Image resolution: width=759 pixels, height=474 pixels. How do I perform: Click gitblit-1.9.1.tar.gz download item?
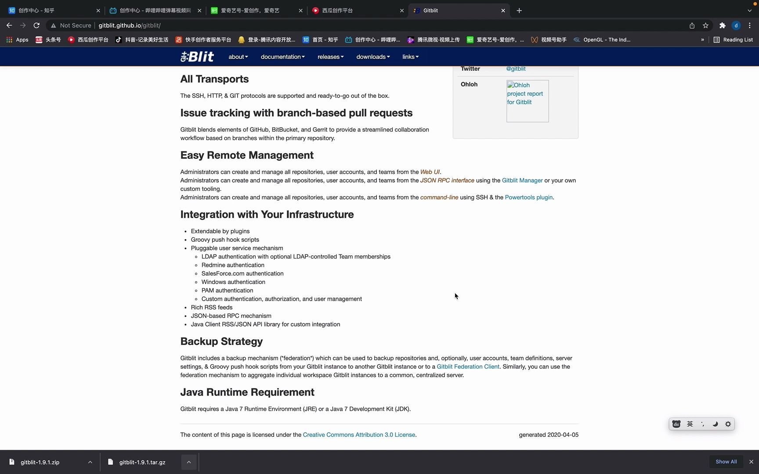coord(142,462)
